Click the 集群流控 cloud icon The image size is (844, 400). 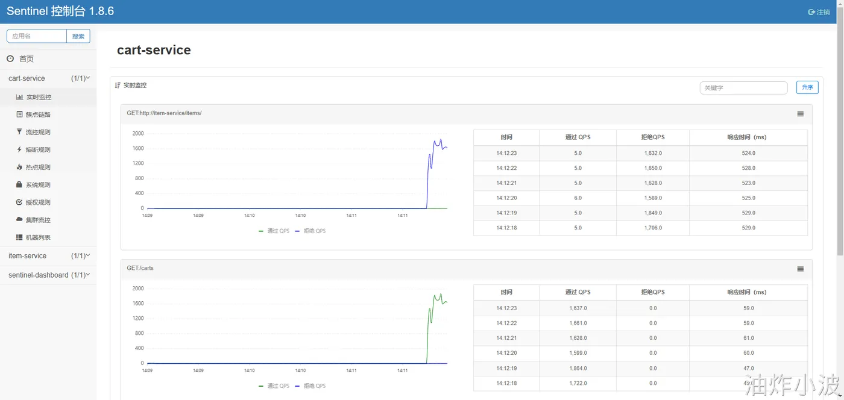click(19, 220)
